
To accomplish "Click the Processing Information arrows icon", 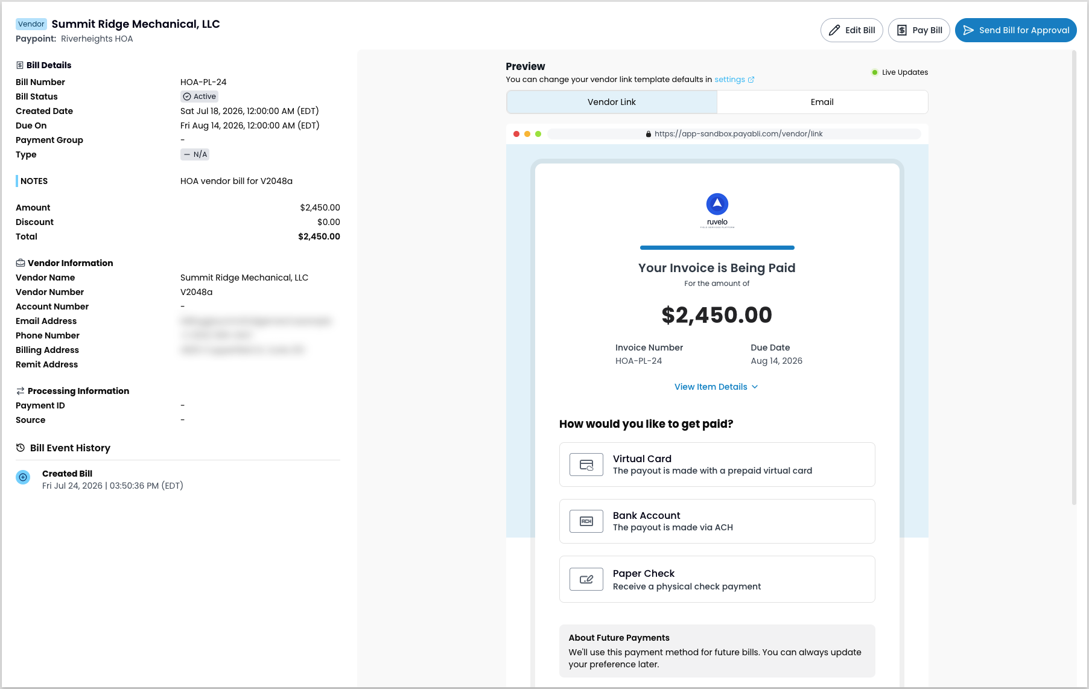I will (x=21, y=391).
